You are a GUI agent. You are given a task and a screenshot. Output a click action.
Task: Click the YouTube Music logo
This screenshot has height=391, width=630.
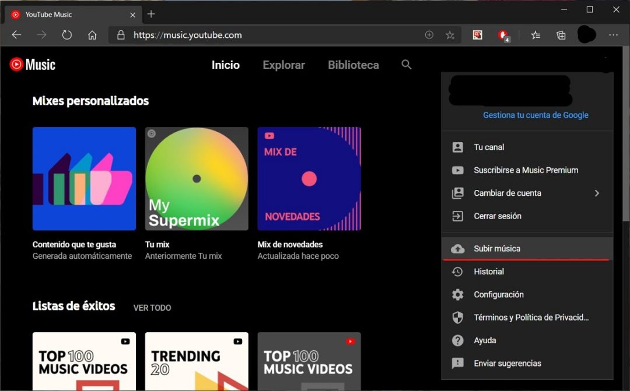33,65
